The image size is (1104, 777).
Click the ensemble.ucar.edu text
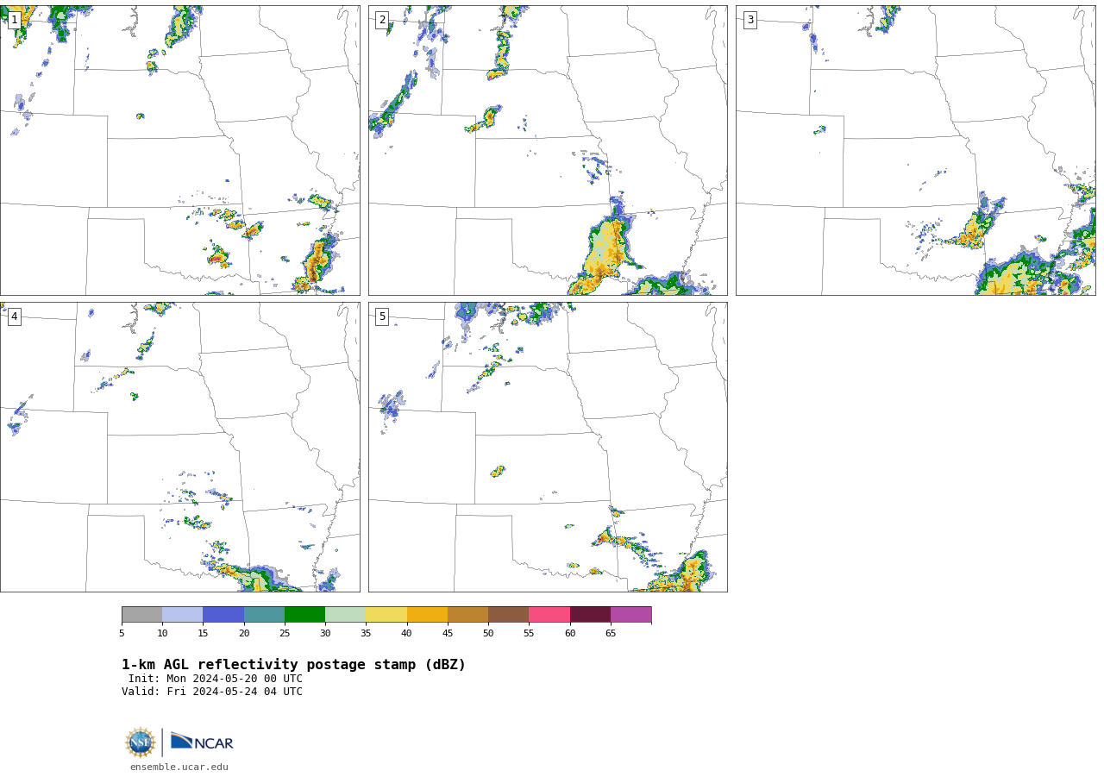click(x=179, y=768)
